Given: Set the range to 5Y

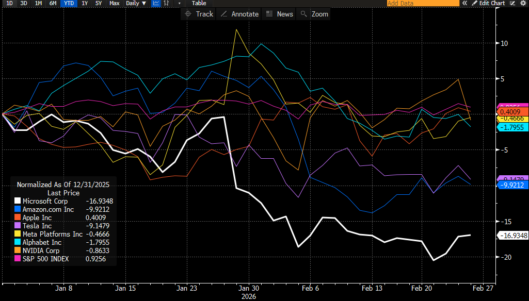Looking at the screenshot, I should click(99, 3).
